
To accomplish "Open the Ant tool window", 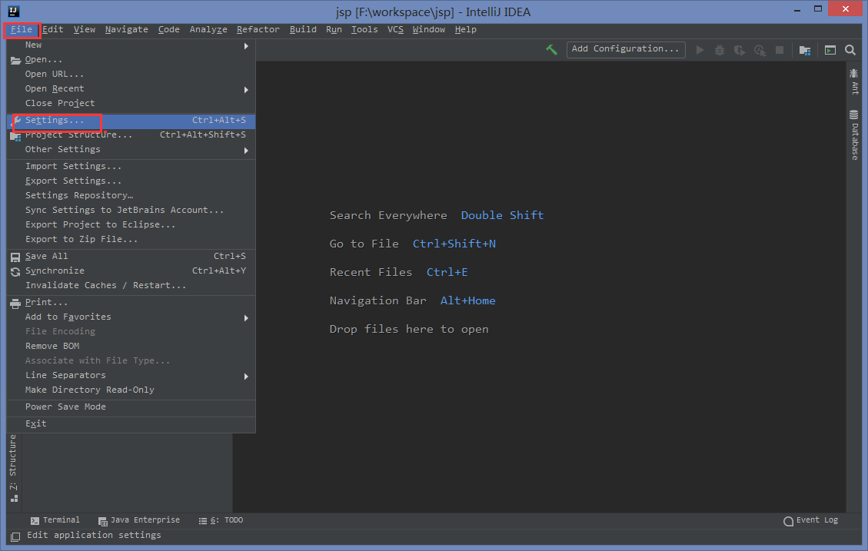I will (854, 81).
